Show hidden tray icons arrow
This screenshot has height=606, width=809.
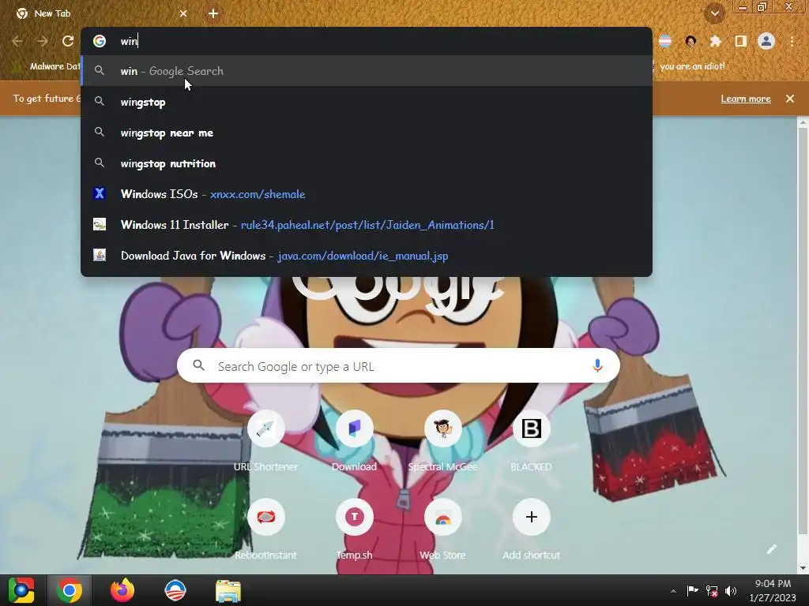click(x=673, y=591)
